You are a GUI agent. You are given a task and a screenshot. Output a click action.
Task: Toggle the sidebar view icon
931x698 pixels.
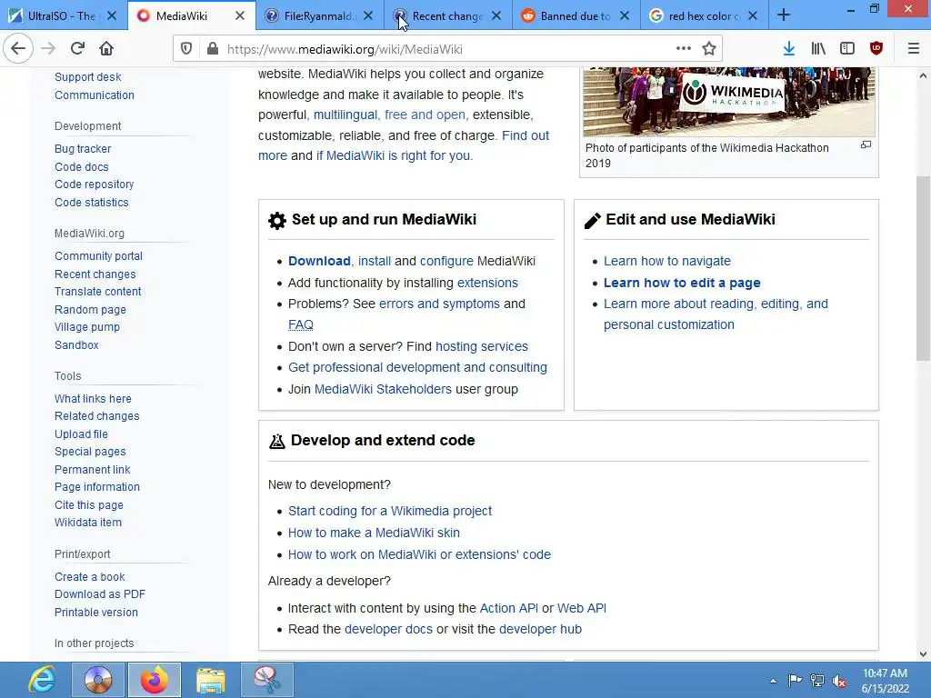click(847, 49)
